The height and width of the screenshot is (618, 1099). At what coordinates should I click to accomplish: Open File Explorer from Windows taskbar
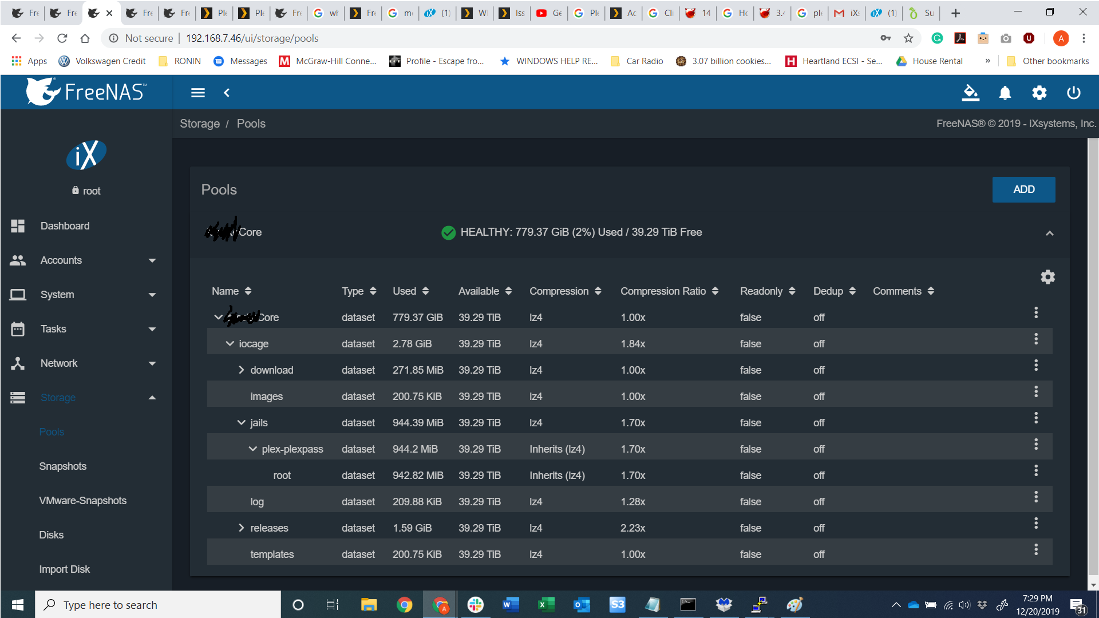pos(369,605)
